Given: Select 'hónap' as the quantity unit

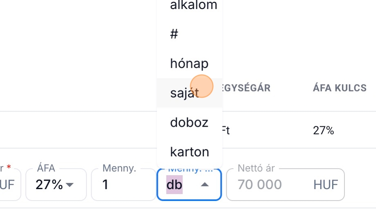Looking at the screenshot, I should pos(189,64).
